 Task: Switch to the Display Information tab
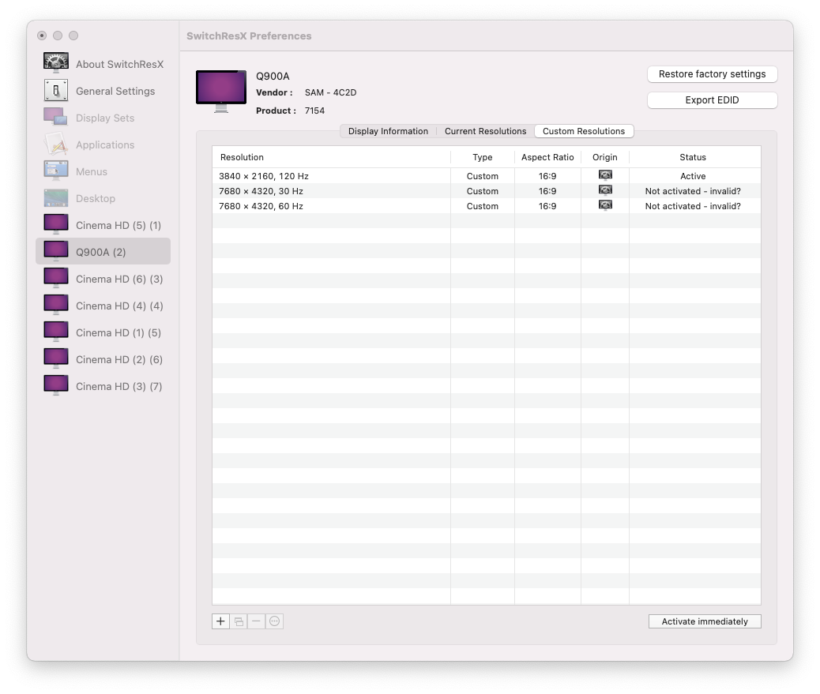coord(388,131)
